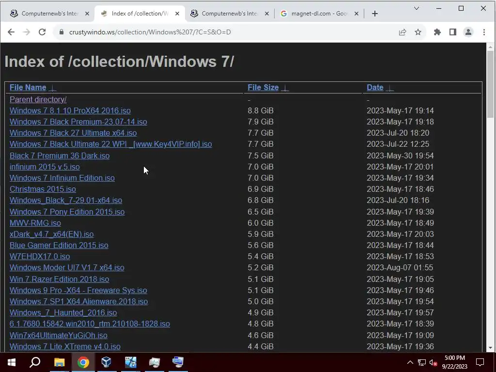Screen dimensions: 496x372
Task: Close the magnet-dl.com Google tab
Action: point(356,14)
